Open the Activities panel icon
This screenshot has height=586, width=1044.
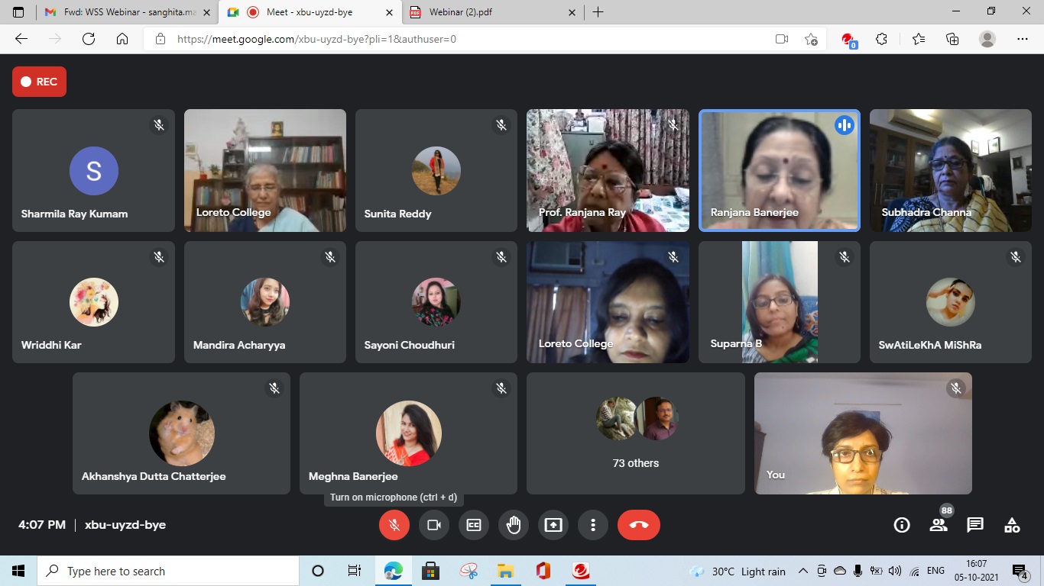point(1012,525)
